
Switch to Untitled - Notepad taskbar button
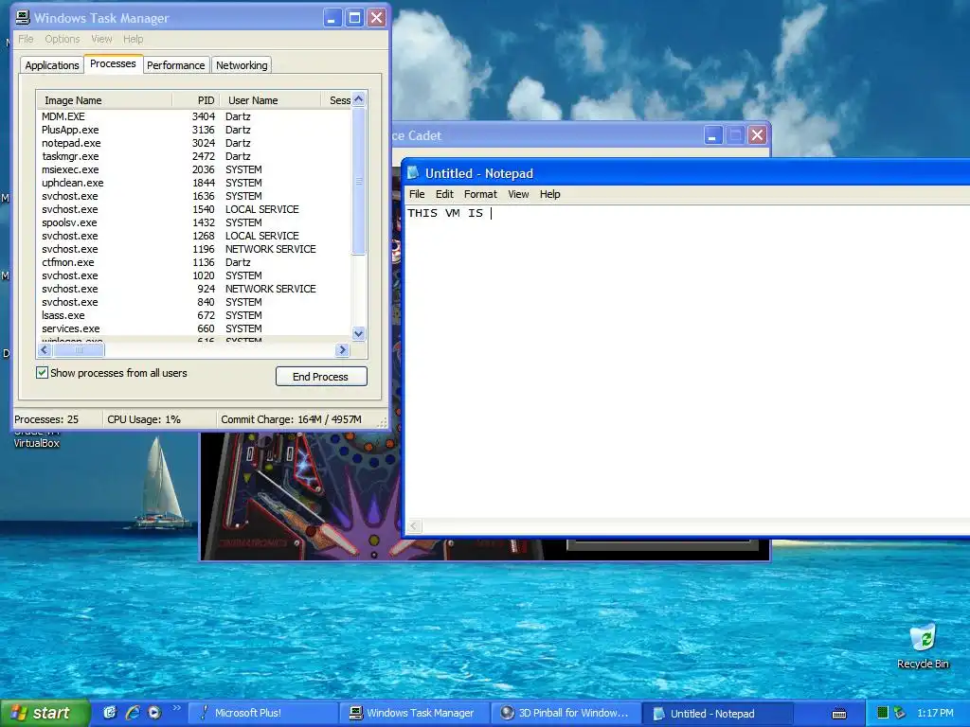coord(718,714)
